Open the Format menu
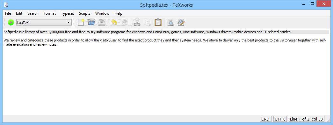333x125 pixels. (50, 13)
